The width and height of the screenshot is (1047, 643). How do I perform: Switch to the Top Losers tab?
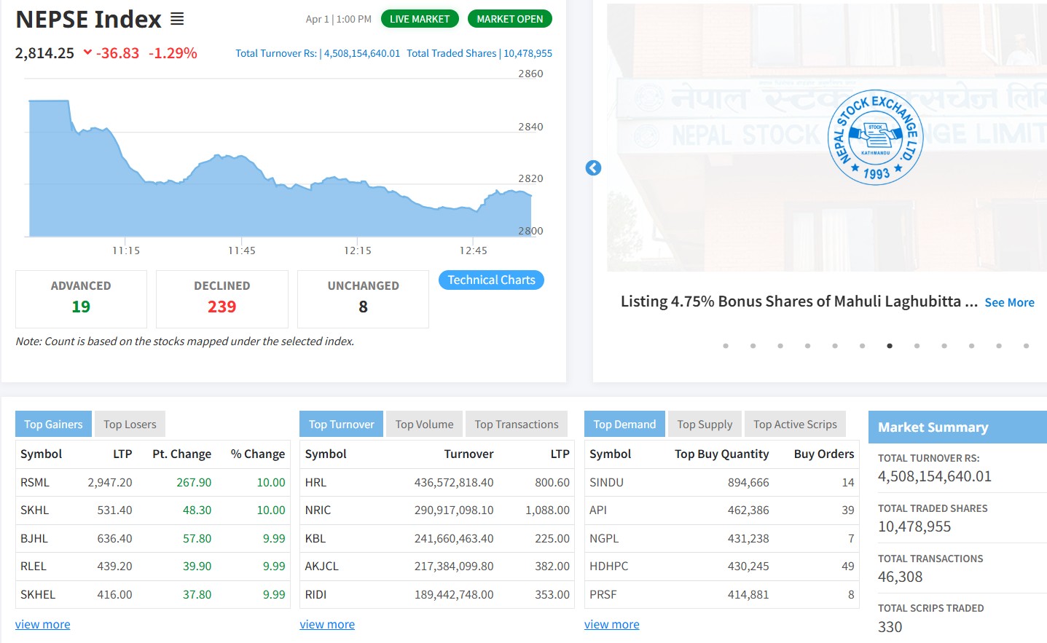130,425
